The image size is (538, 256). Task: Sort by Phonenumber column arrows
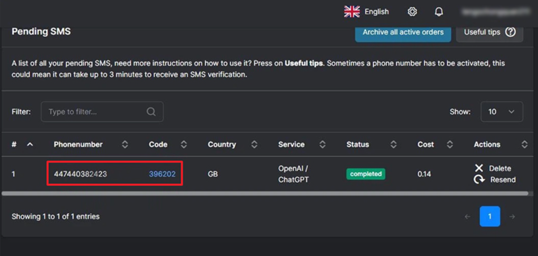pyautogui.click(x=125, y=144)
